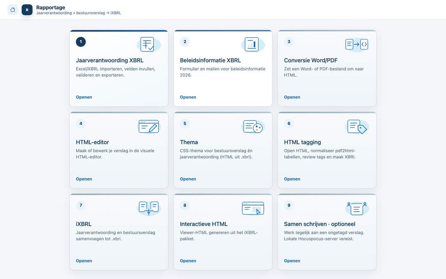Click the Beleidsinformatie XBRL bar chart icon
Image resolution: width=446 pixels, height=279 pixels.
[x=253, y=44]
